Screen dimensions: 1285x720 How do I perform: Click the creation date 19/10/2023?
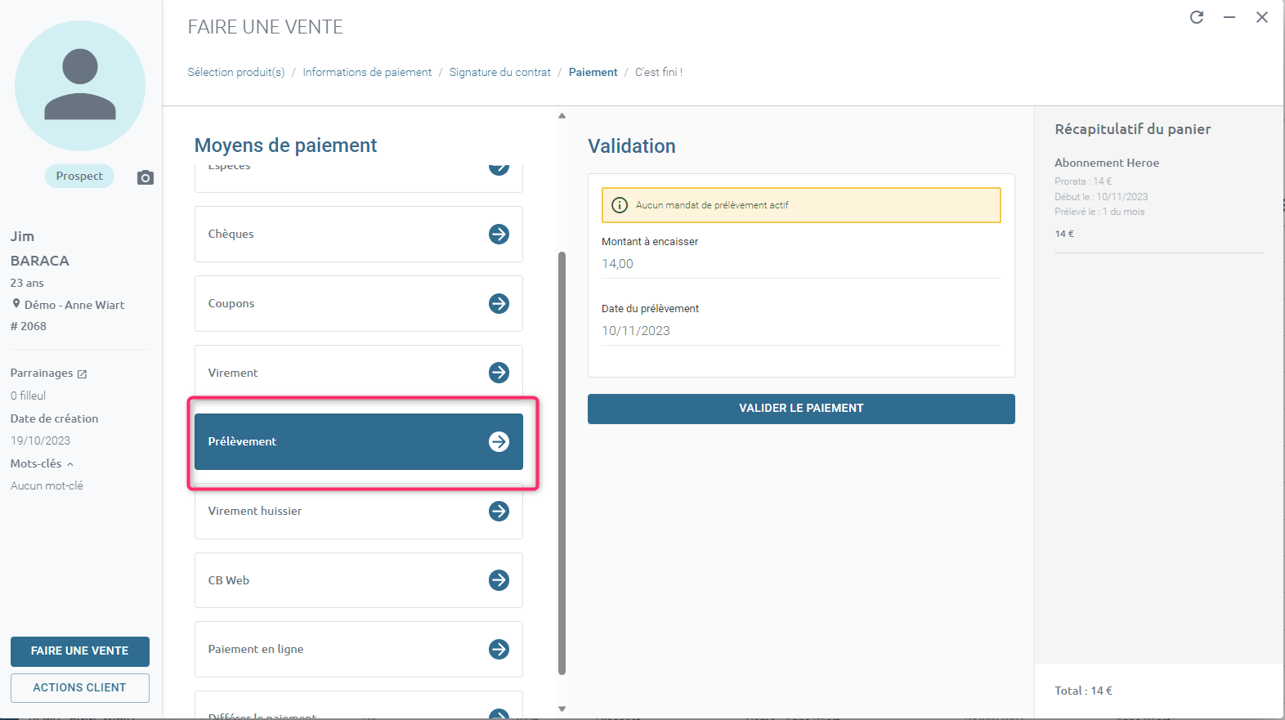coord(40,440)
